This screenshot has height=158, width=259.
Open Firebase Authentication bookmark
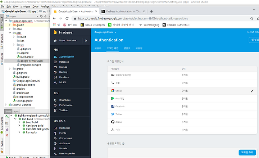(x=176, y=25)
